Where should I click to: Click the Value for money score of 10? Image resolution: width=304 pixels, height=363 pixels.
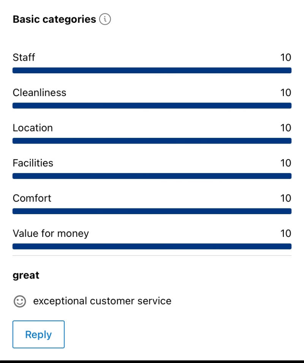[x=285, y=233]
